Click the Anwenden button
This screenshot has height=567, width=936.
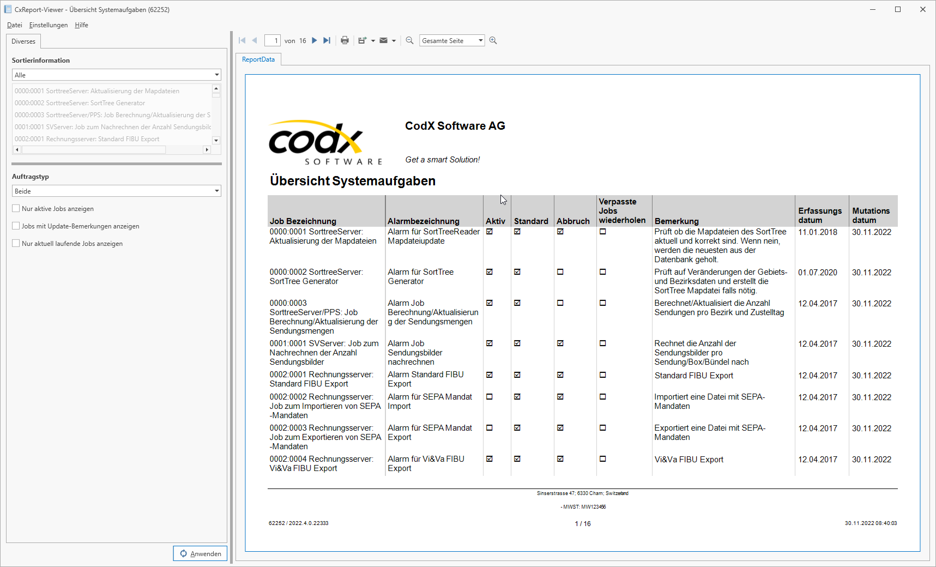pyautogui.click(x=200, y=553)
